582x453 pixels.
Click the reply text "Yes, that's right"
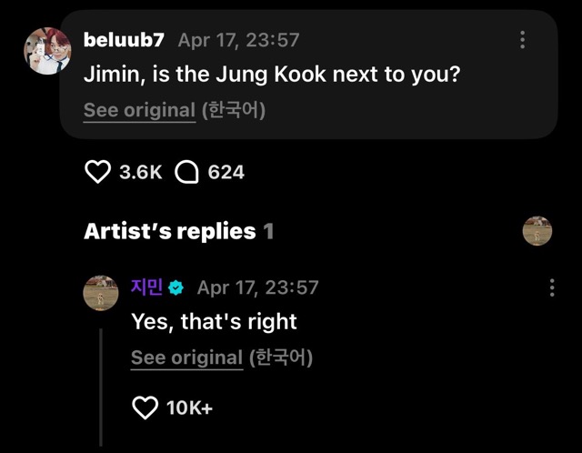point(214,321)
